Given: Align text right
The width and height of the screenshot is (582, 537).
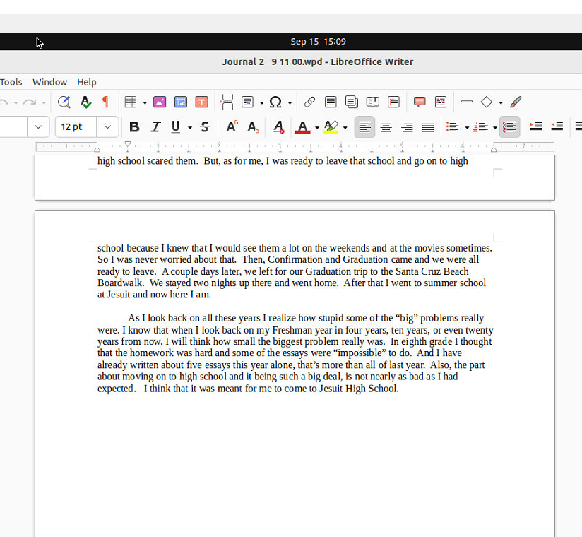Looking at the screenshot, I should tap(407, 127).
